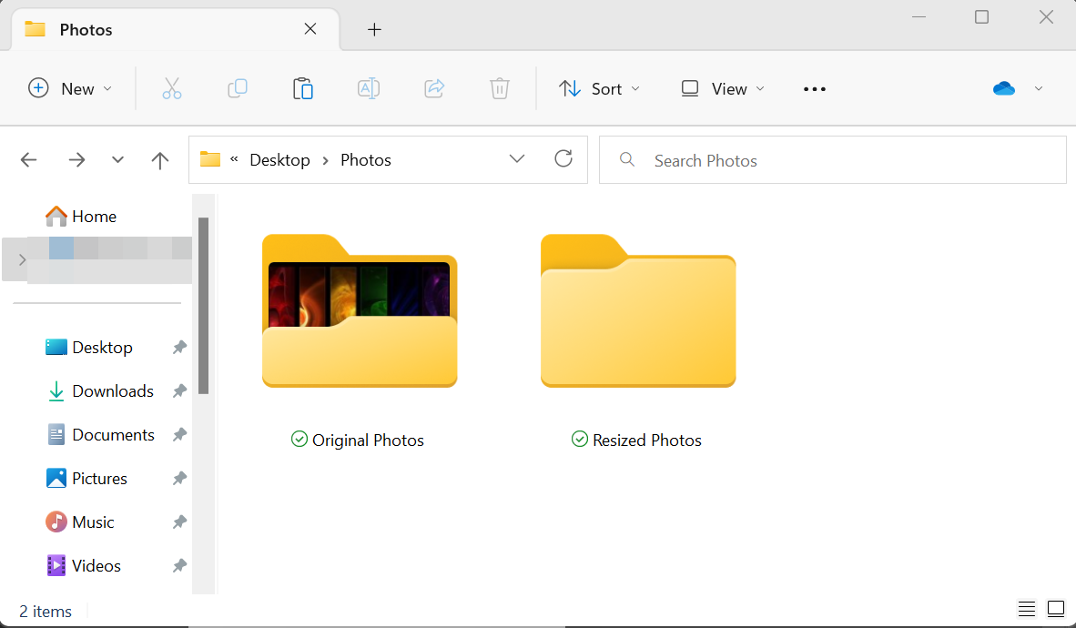Screen dimensions: 1076x628
Task: Share files using the Share icon
Action: pyautogui.click(x=434, y=88)
